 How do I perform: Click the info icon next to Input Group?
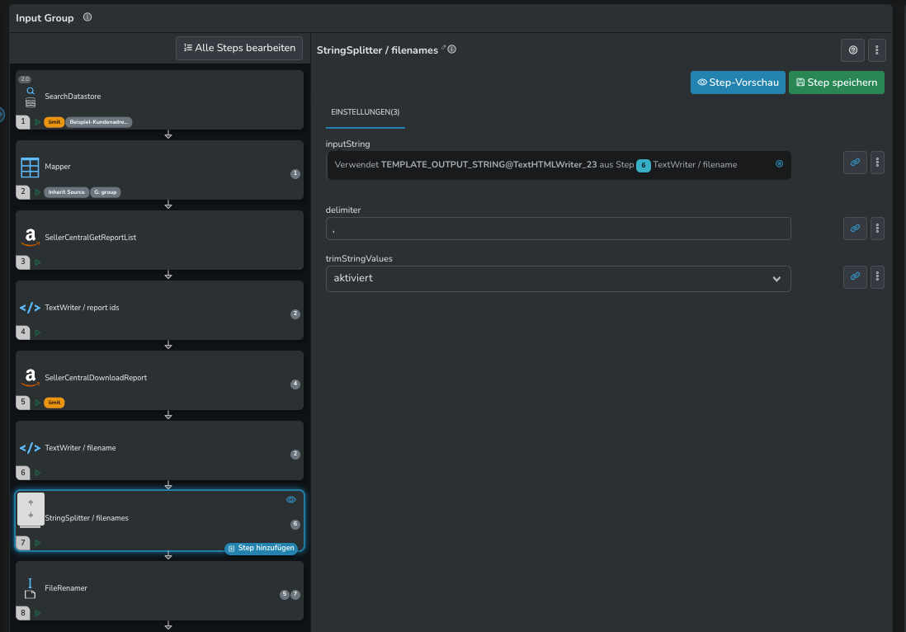(x=87, y=17)
